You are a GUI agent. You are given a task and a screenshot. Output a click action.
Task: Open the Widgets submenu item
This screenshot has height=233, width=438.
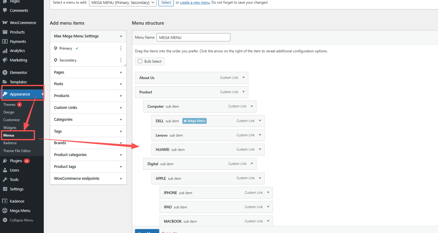click(10, 128)
